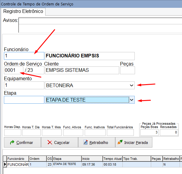Click the Ordem column header

point(38,159)
